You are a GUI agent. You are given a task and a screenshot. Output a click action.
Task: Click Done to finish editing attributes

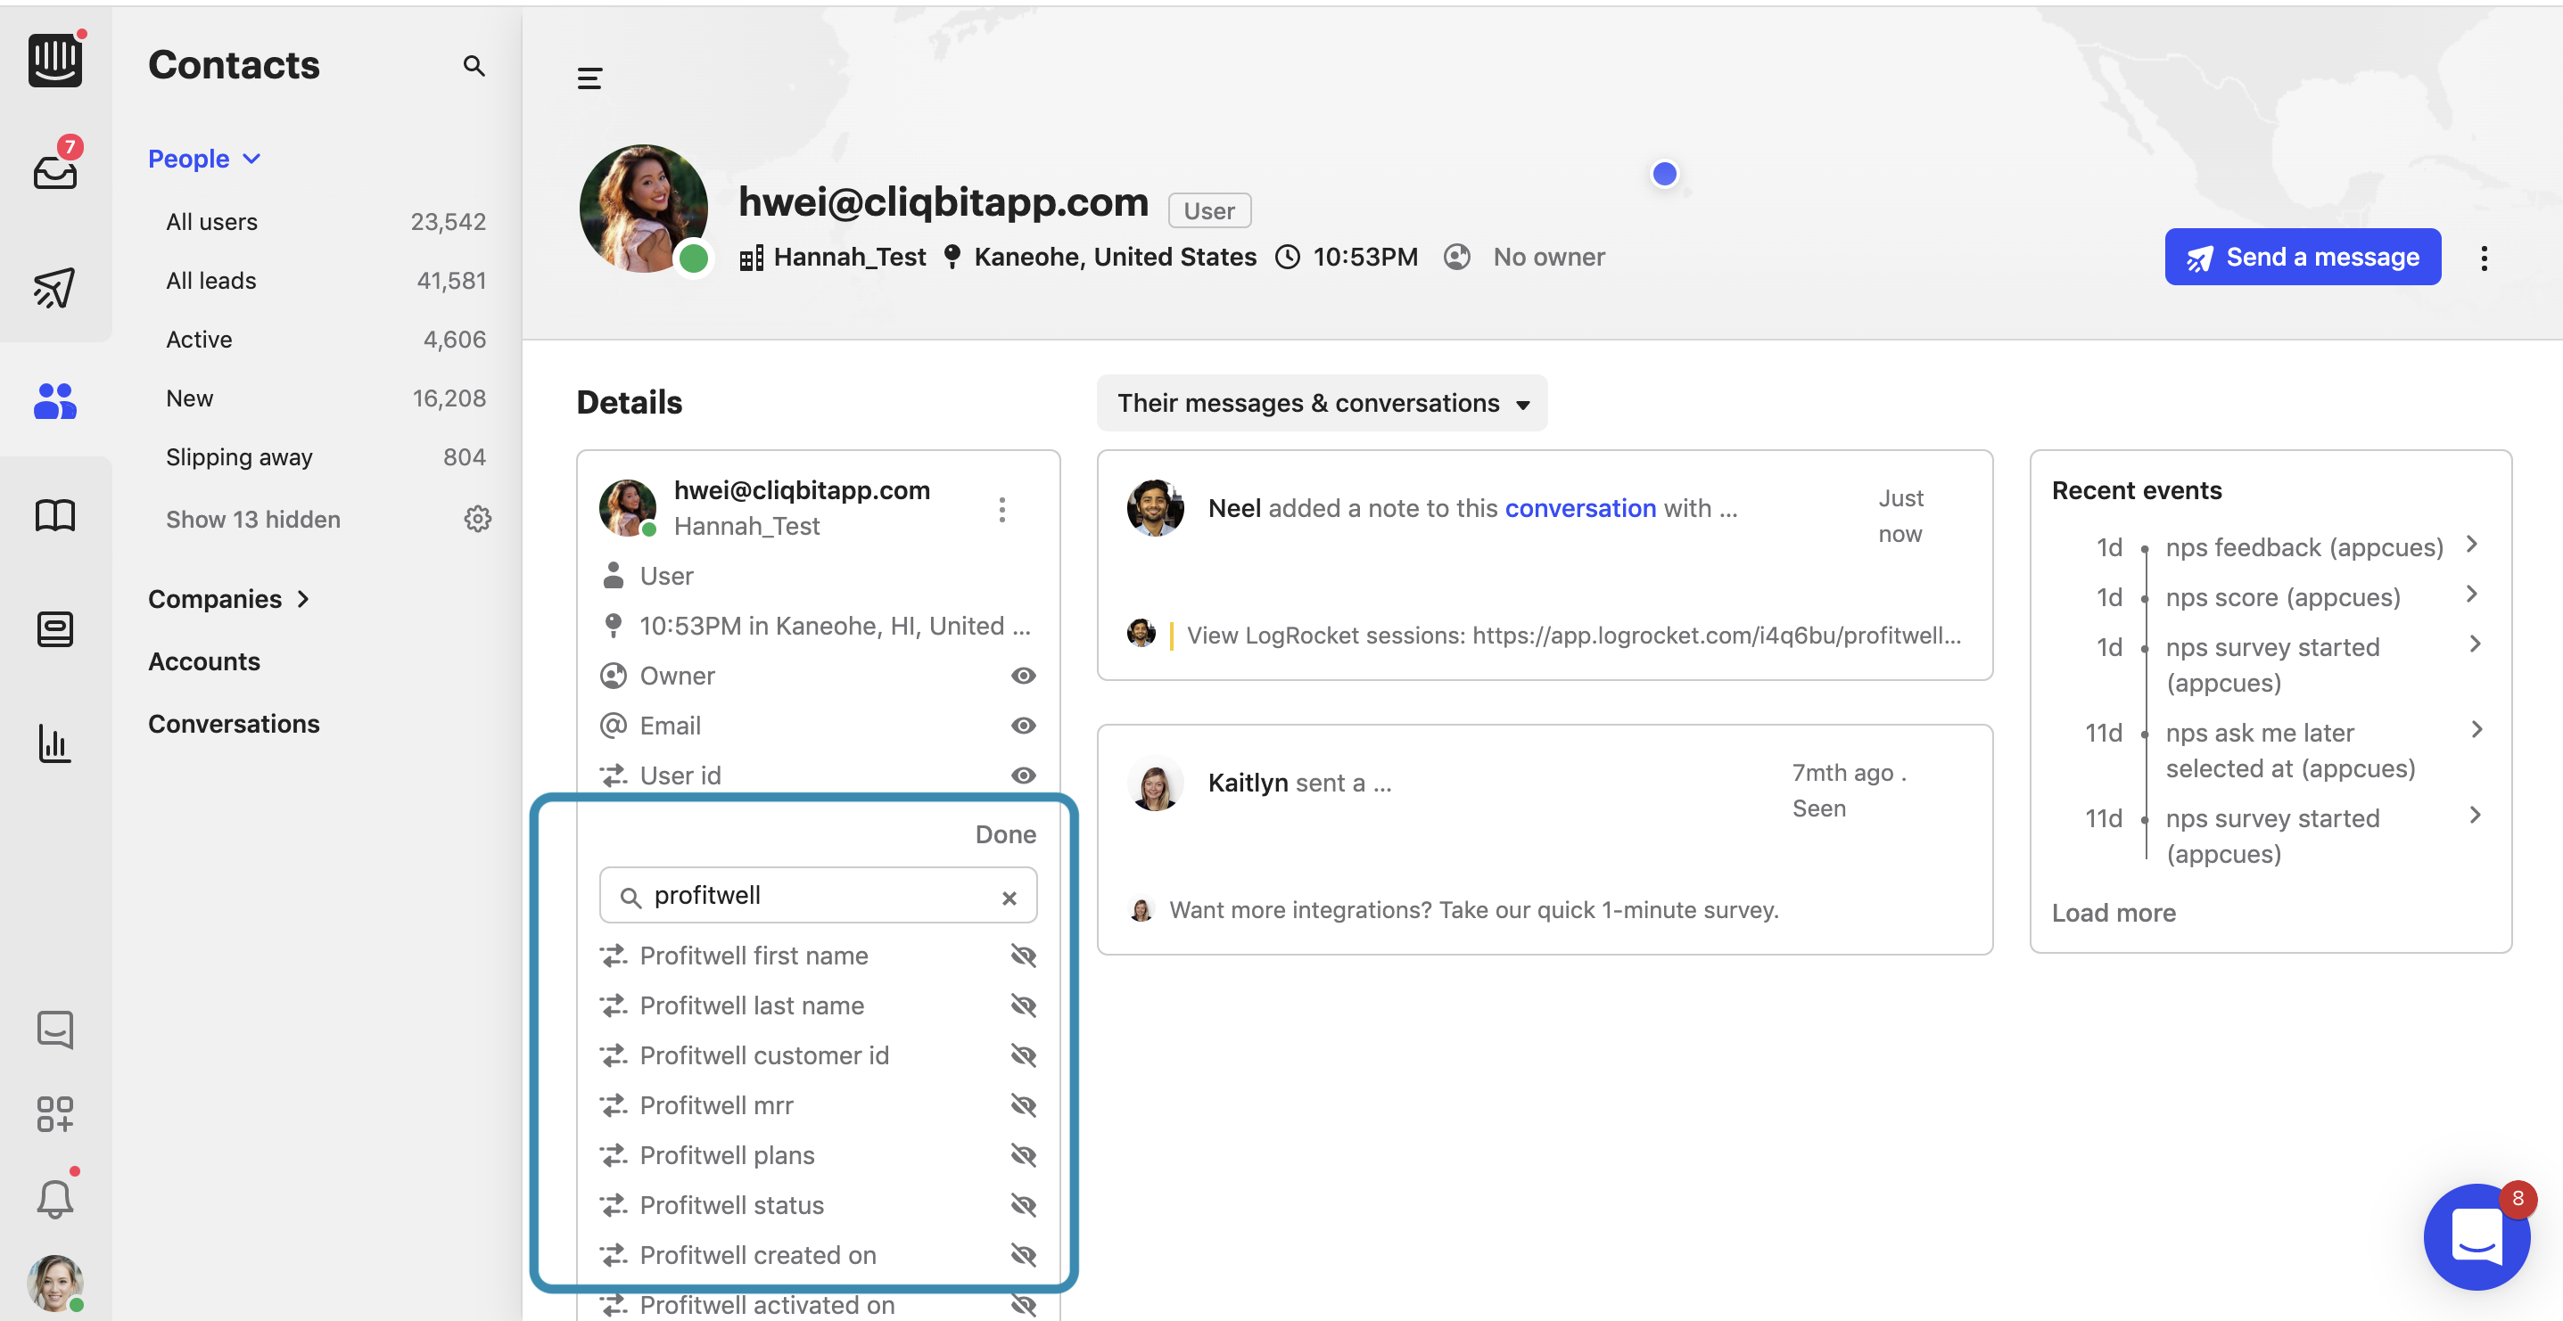pyautogui.click(x=1005, y=834)
